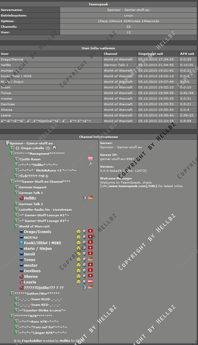This screenshot has width=198, height=345.
Task: Click the talking blue status icon before Kooki/Ilitiel
Action: (x=21, y=243)
